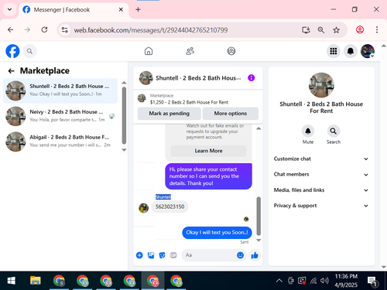Close the Messenger | Facebook tab
The height and width of the screenshot is (290, 387).
[121, 10]
